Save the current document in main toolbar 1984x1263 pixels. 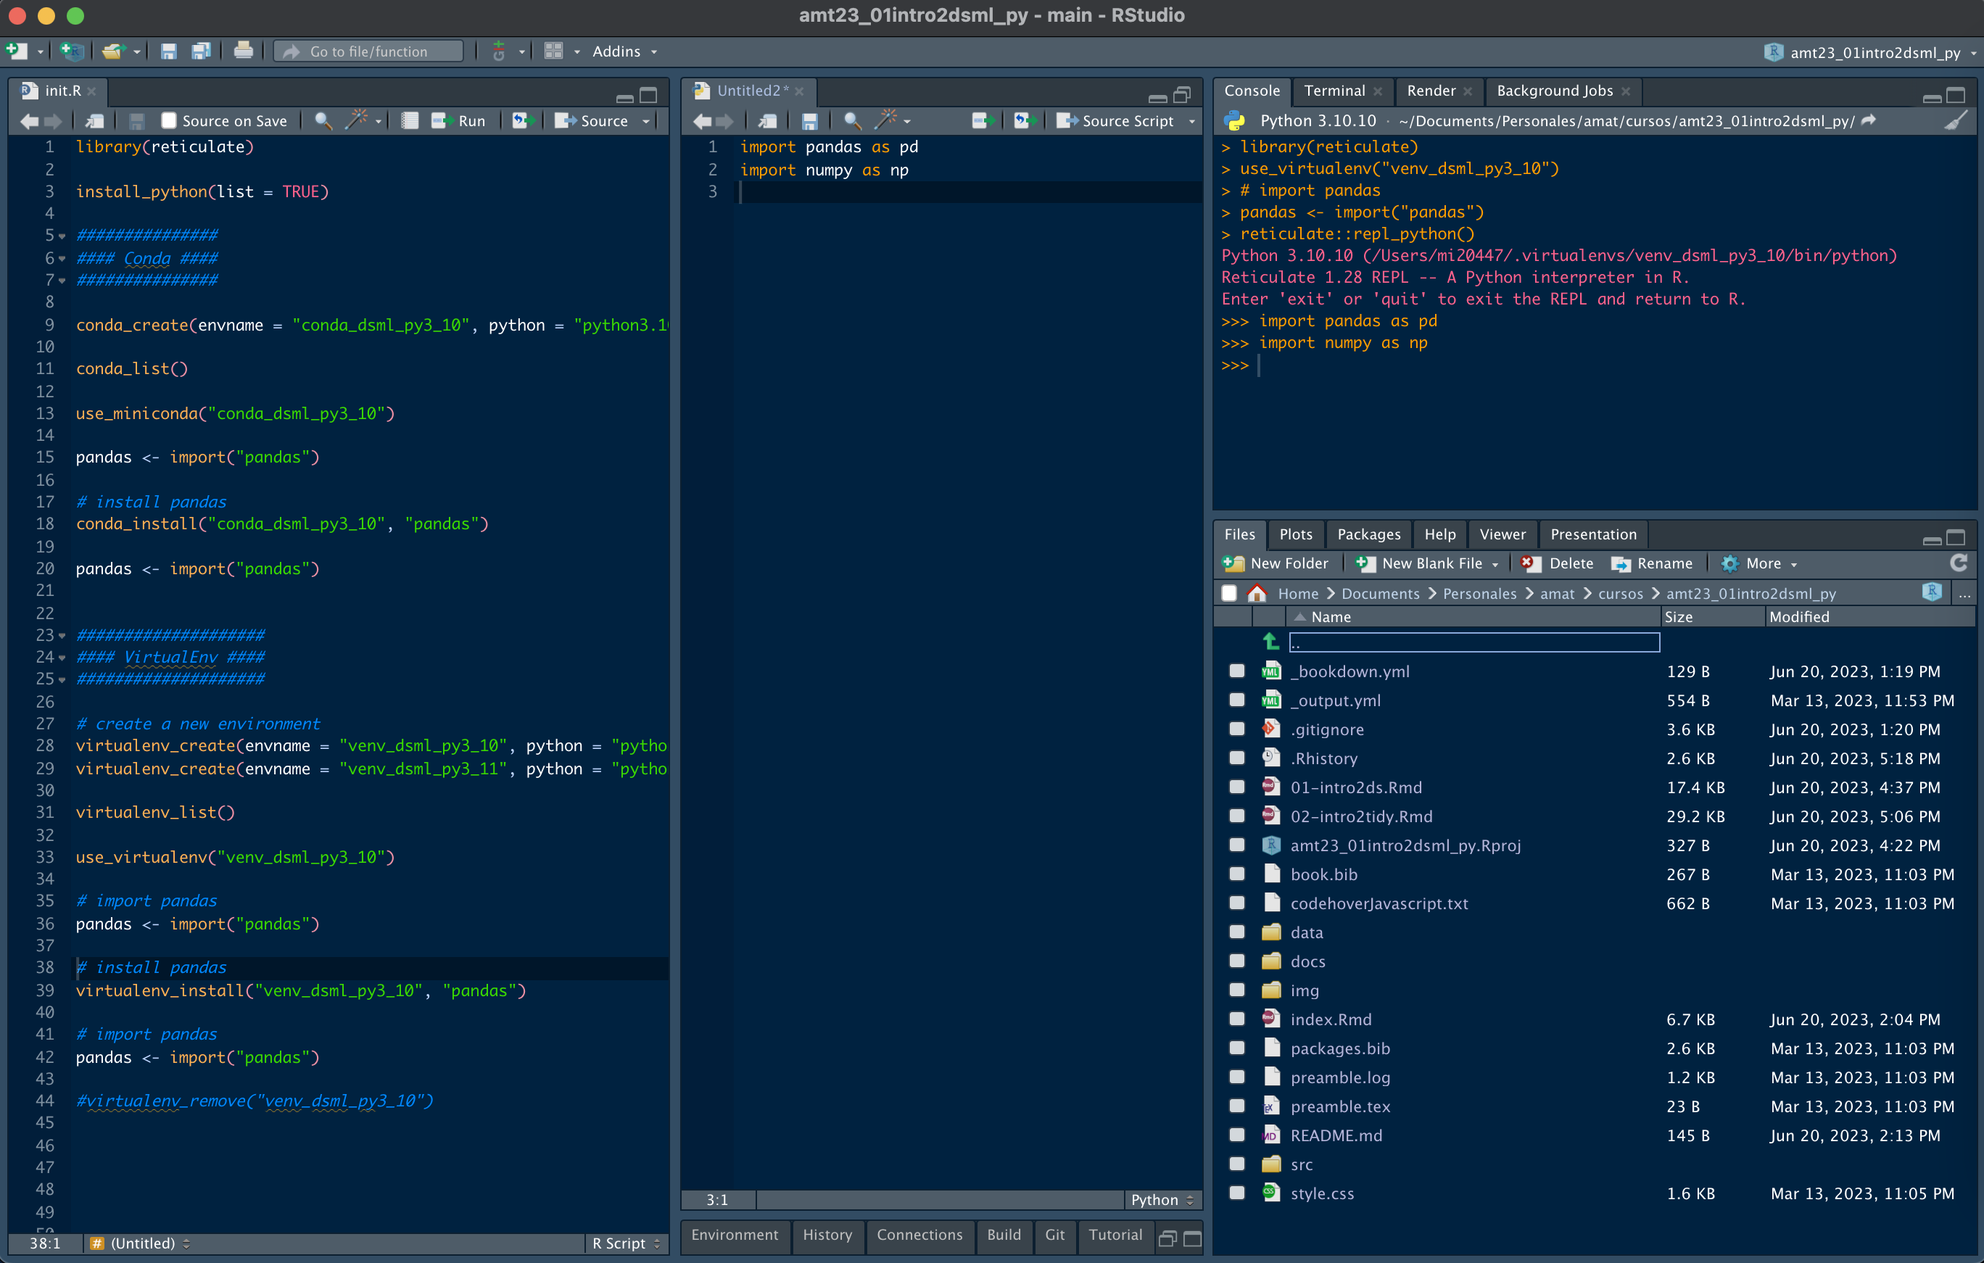168,51
